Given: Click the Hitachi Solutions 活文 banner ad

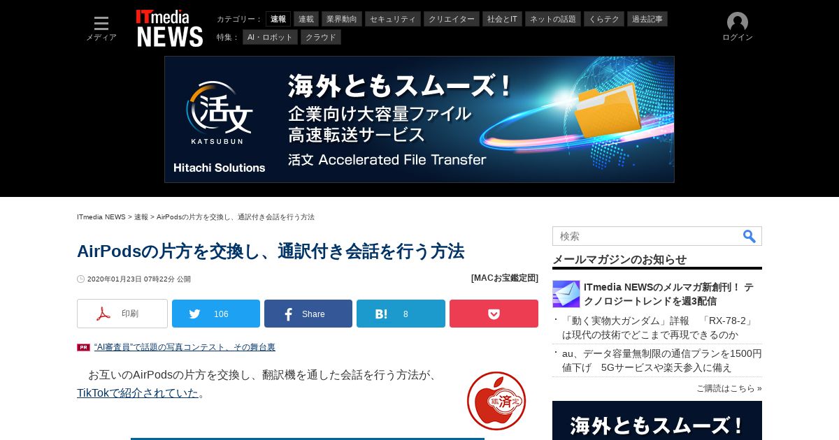Looking at the screenshot, I should (419, 119).
